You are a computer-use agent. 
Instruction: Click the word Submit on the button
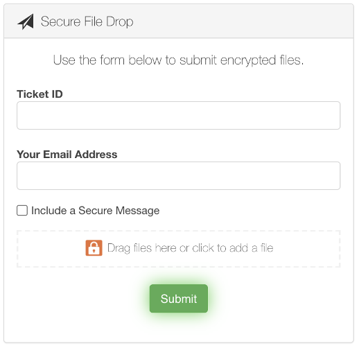[x=179, y=299]
